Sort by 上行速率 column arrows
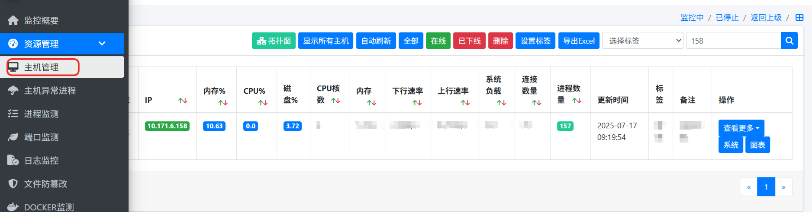This screenshot has height=212, width=812. pyautogui.click(x=465, y=103)
